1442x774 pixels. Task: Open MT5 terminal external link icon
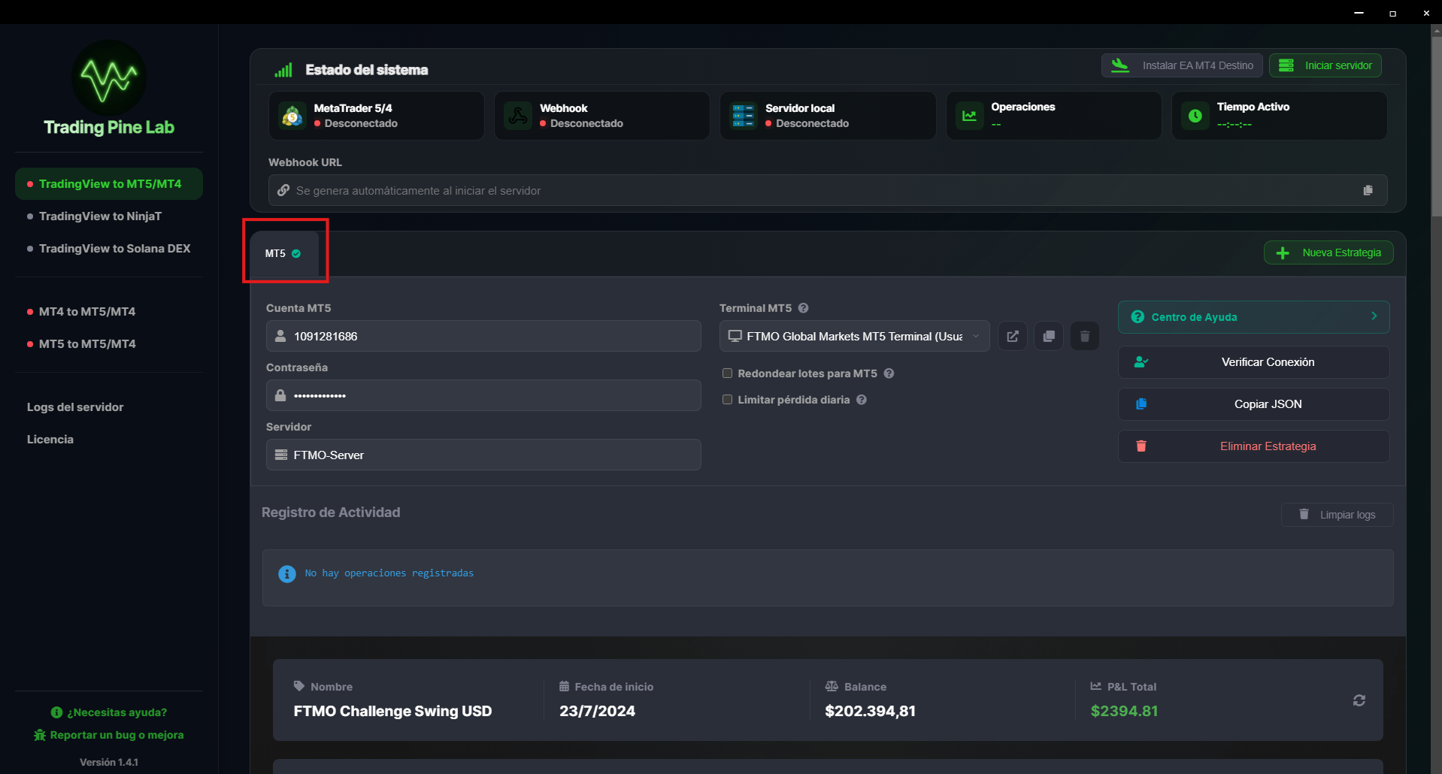1013,337
